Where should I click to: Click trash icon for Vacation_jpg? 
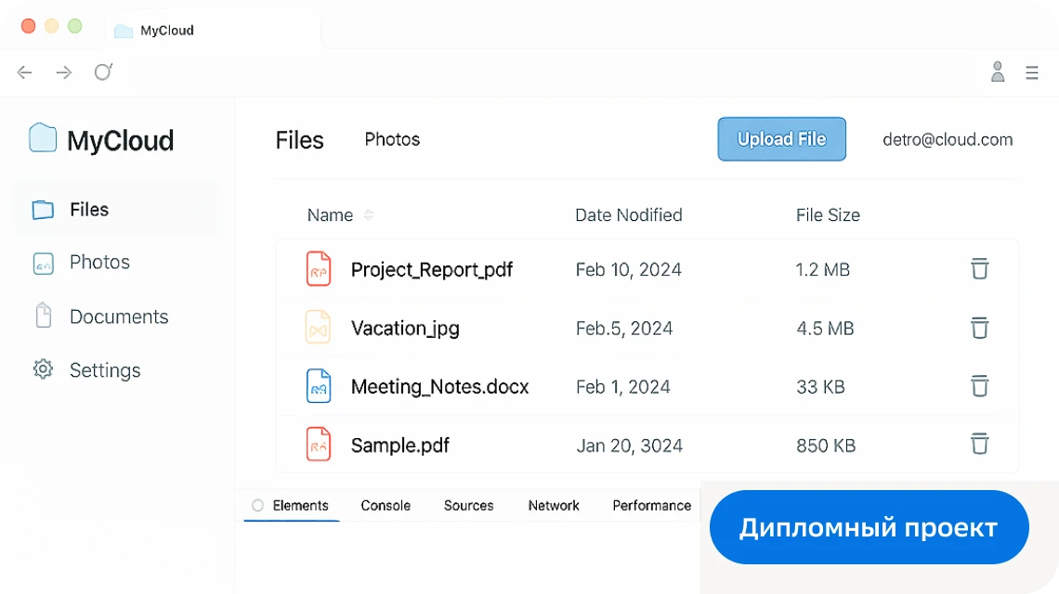point(979,328)
